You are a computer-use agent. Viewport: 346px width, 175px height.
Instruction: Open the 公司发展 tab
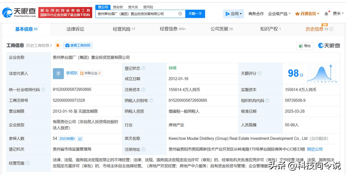(222, 29)
